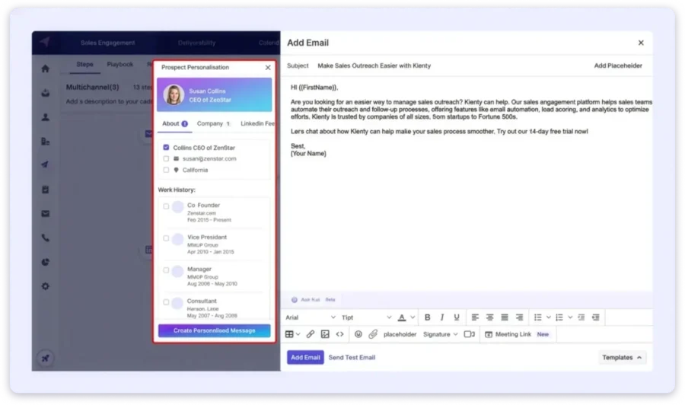Select the paper-plane Cadences icon in sidebar
685x405 pixels.
click(45, 164)
